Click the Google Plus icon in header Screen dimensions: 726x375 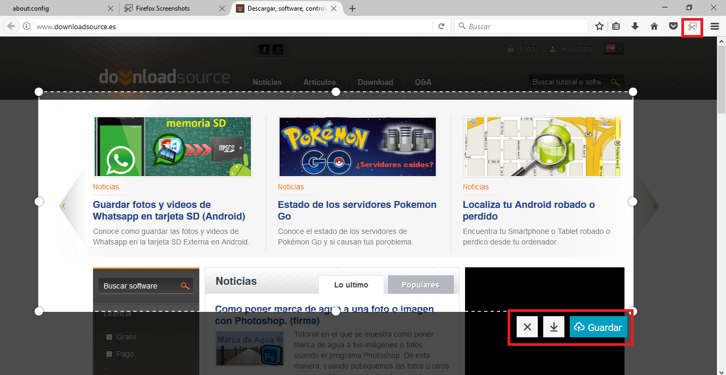(x=278, y=49)
